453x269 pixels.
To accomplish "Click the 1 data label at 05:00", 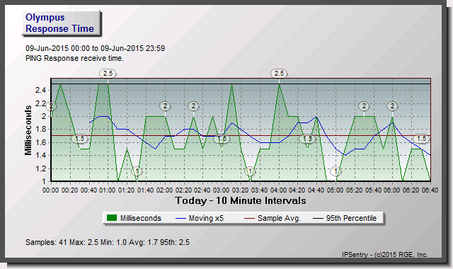I will (x=336, y=171).
